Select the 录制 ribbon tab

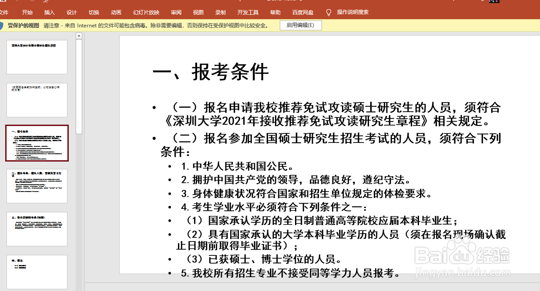click(221, 12)
